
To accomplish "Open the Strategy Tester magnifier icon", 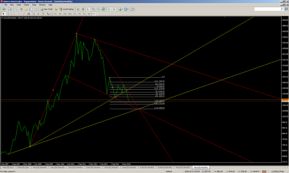I will 36,9.
